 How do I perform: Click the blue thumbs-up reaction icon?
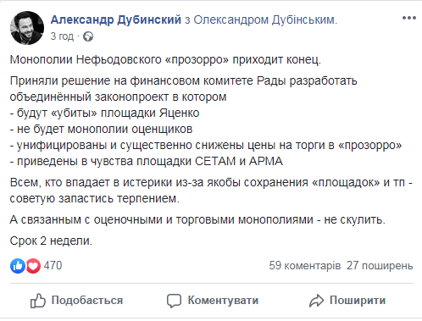pyautogui.click(x=18, y=266)
